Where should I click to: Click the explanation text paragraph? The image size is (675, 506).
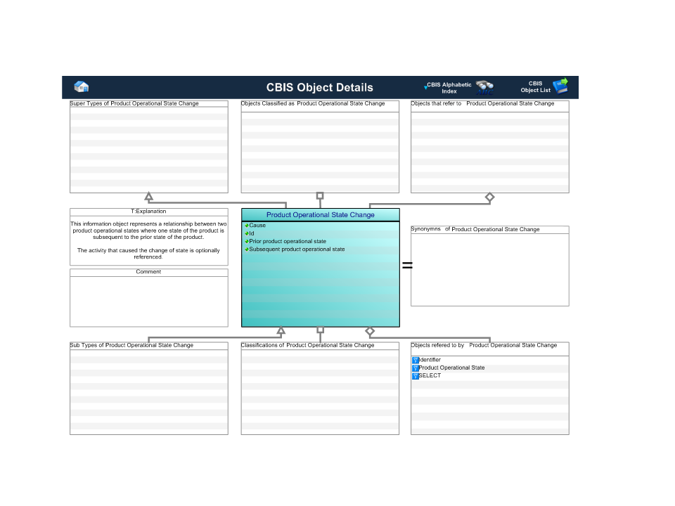point(148,240)
